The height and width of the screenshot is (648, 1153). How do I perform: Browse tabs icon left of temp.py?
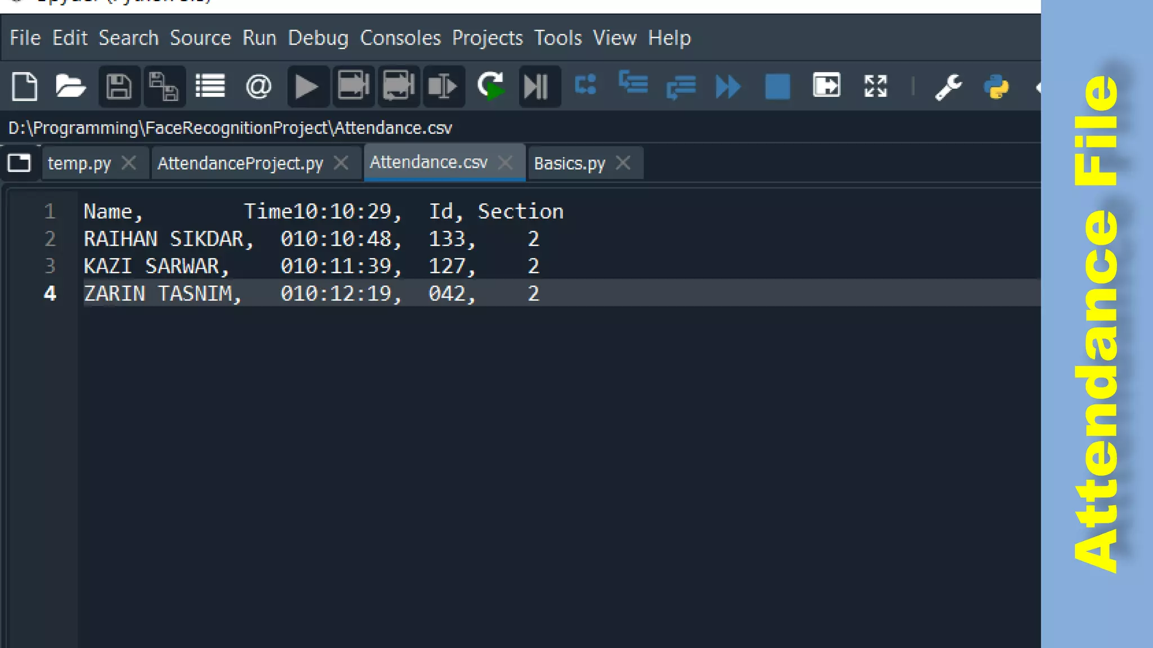19,163
